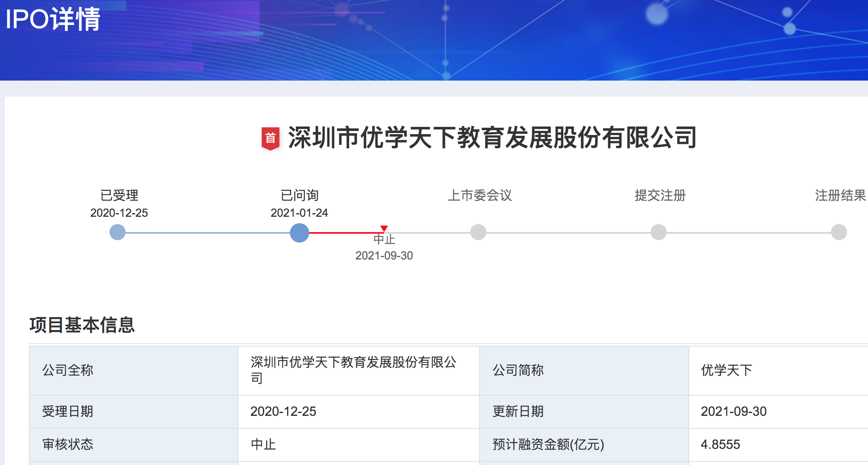Click the 受理日期 value 2020-12-25 cell

click(283, 411)
